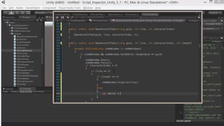Viewport: 224px width, 126px height.
Task: Select FGTextBufferManager in Project list
Action: tap(27, 76)
